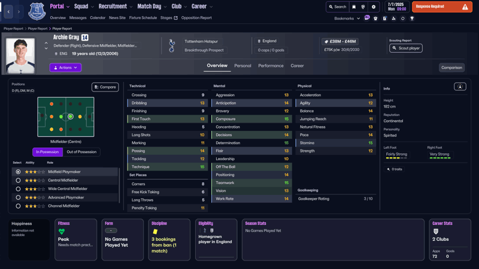Open the settings gear icon

pyautogui.click(x=373, y=7)
